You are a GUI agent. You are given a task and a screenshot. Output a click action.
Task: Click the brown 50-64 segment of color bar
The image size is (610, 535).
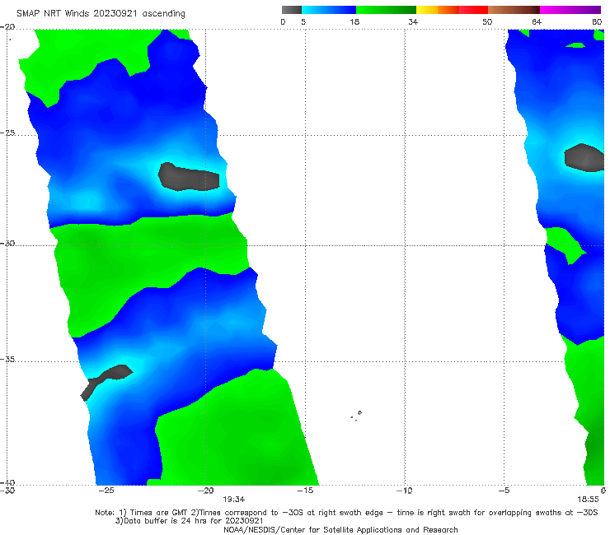514,10
